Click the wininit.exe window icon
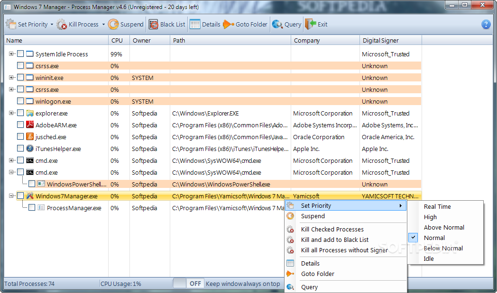The image size is (497, 293). pos(30,78)
